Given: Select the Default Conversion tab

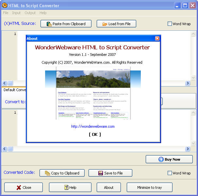Looking at the screenshot, I should coord(14,90).
